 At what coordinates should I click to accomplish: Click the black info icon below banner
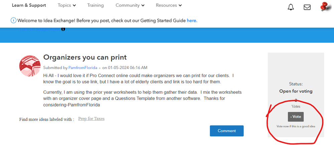tap(63, 29)
